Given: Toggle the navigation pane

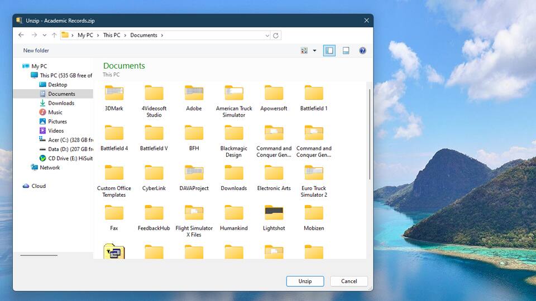Looking at the screenshot, I should (x=329, y=51).
